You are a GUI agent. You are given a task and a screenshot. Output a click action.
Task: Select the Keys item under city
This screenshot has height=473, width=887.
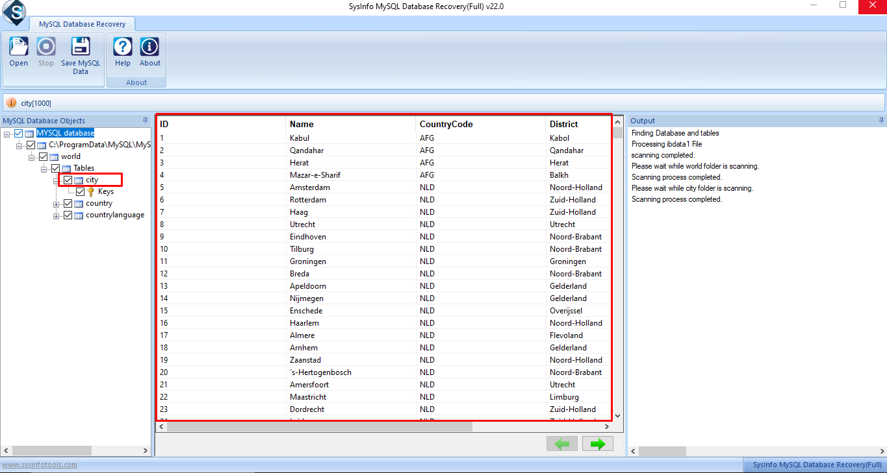tap(105, 192)
